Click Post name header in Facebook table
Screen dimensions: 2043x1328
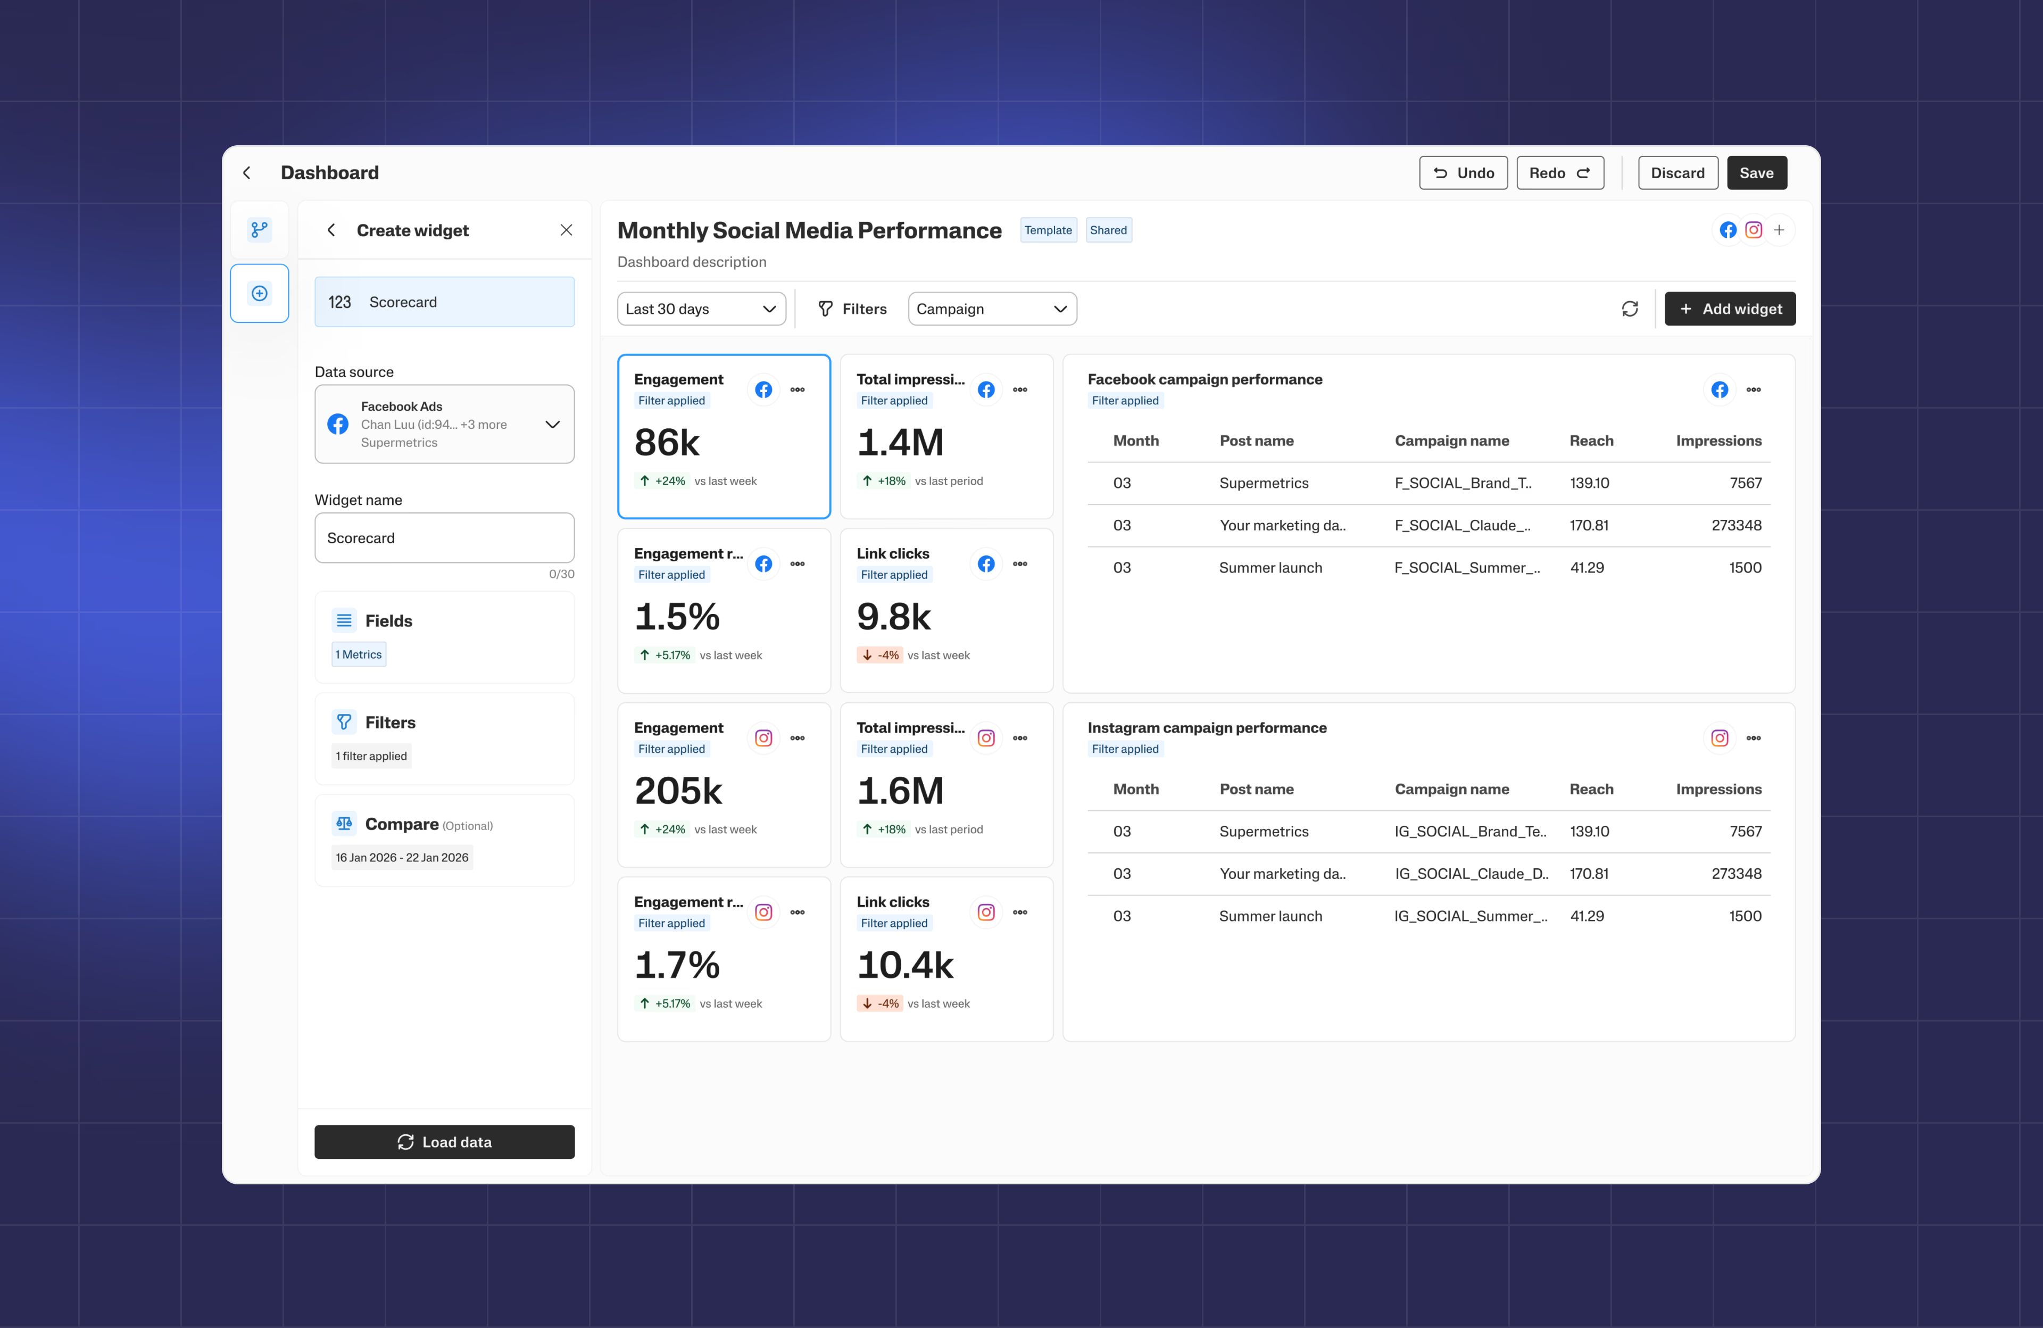[1257, 441]
